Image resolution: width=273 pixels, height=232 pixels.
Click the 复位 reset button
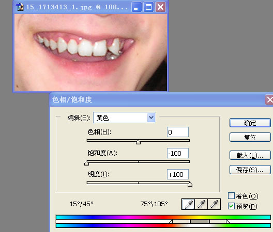pos(250,137)
